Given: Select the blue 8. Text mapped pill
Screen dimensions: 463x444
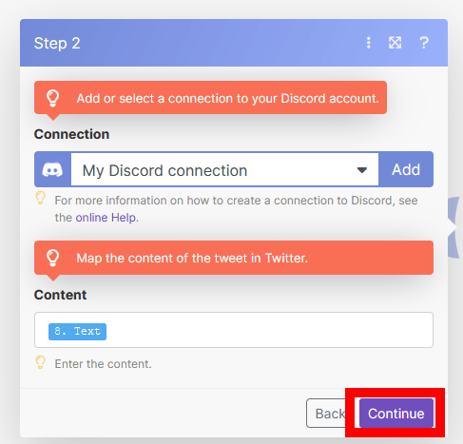Looking at the screenshot, I should [77, 332].
